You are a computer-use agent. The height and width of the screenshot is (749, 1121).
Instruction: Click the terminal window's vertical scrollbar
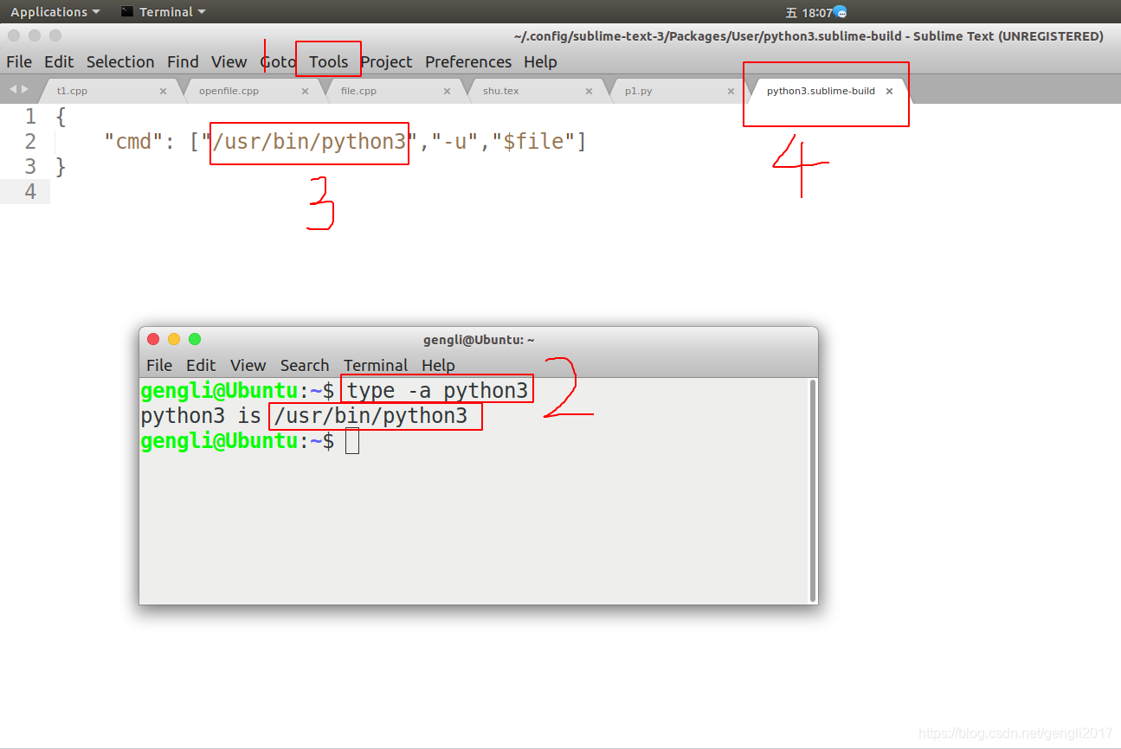813,490
